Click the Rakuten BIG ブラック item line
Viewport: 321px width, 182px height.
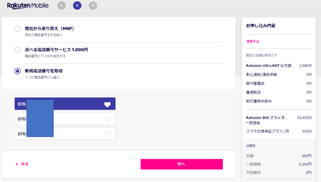279,120
